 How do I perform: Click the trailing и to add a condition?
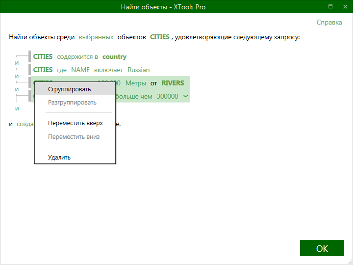coord(17,108)
